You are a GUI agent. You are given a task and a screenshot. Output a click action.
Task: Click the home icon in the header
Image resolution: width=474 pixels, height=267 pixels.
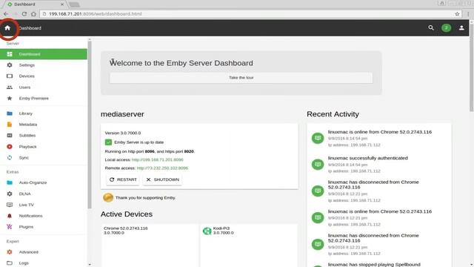[x=7, y=28]
